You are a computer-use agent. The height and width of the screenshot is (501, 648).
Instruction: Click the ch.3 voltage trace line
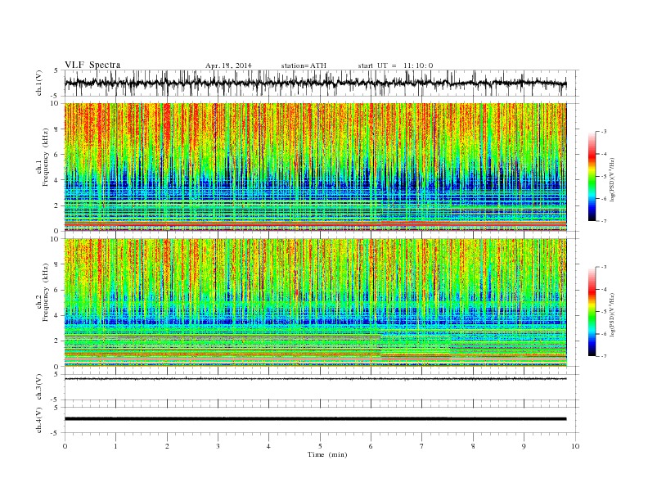[x=315, y=379]
